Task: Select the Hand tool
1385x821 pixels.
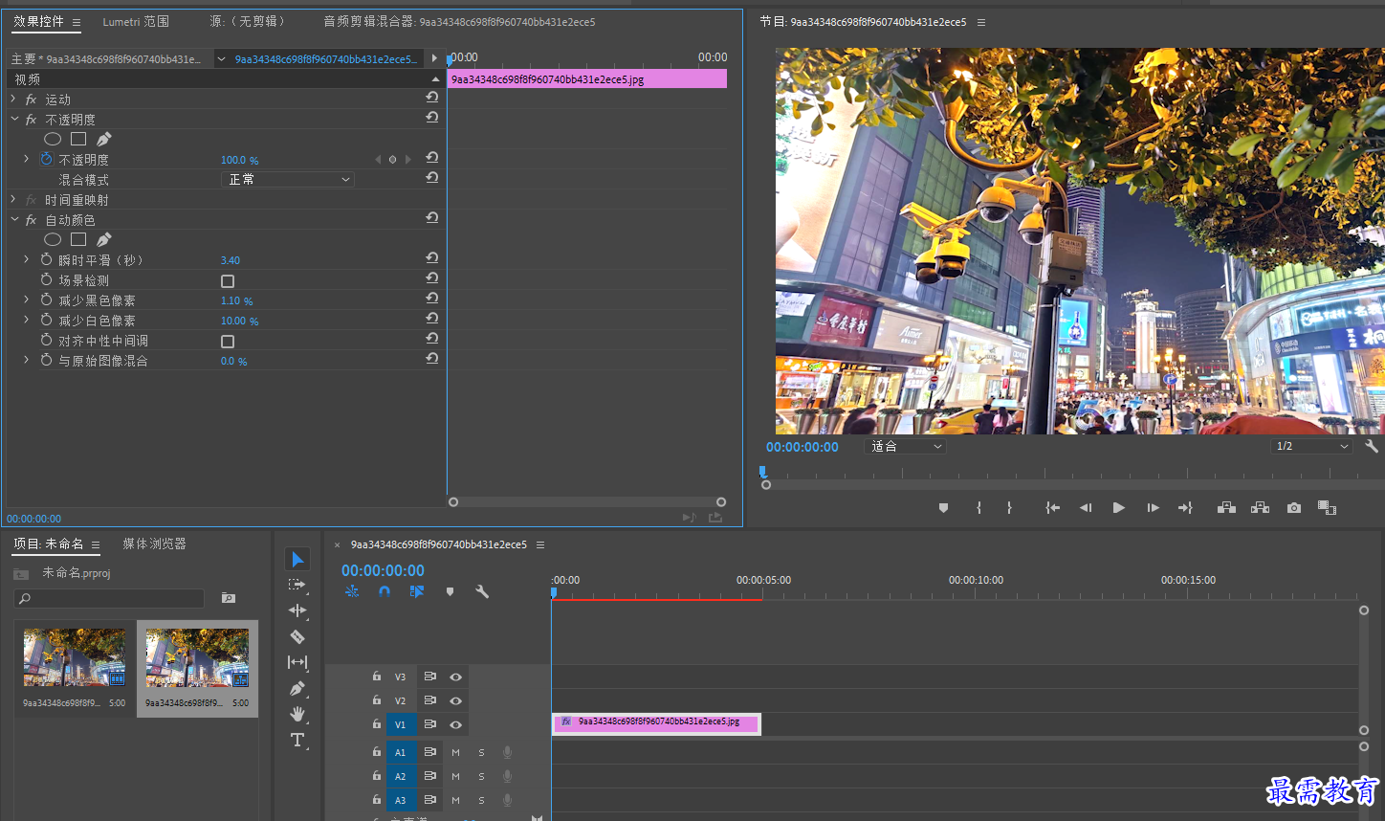Action: pyautogui.click(x=297, y=714)
